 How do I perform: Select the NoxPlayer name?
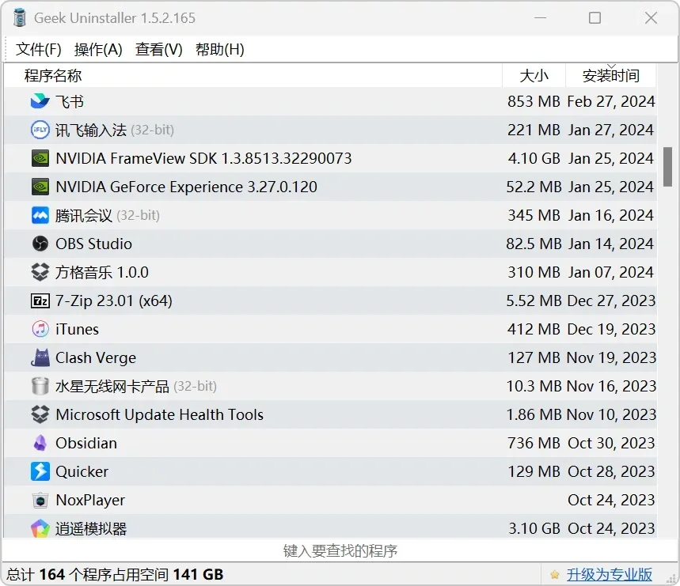coord(90,501)
